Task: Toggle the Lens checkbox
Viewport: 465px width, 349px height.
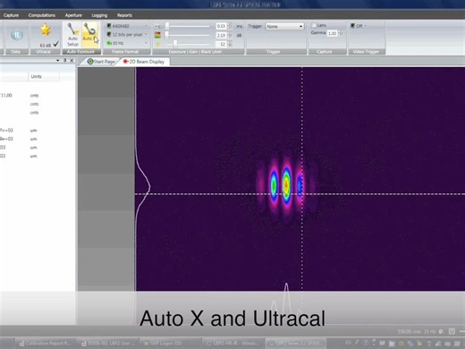Action: (x=314, y=25)
